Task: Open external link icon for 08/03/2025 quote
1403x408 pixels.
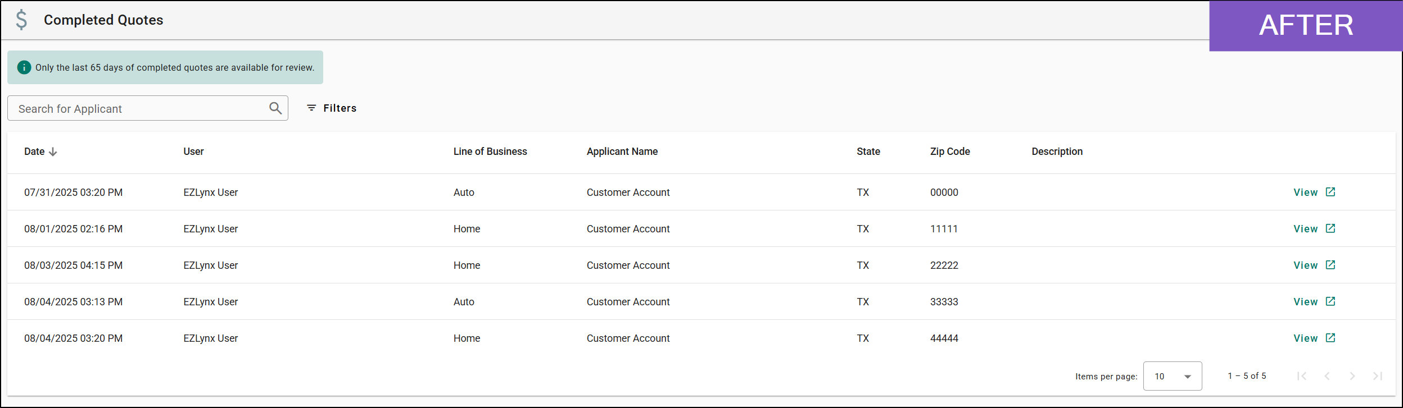Action: pyautogui.click(x=1330, y=265)
